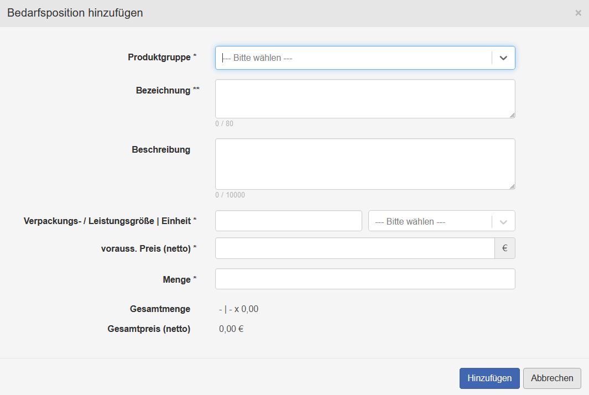Close the dialog with the X icon

[578, 12]
